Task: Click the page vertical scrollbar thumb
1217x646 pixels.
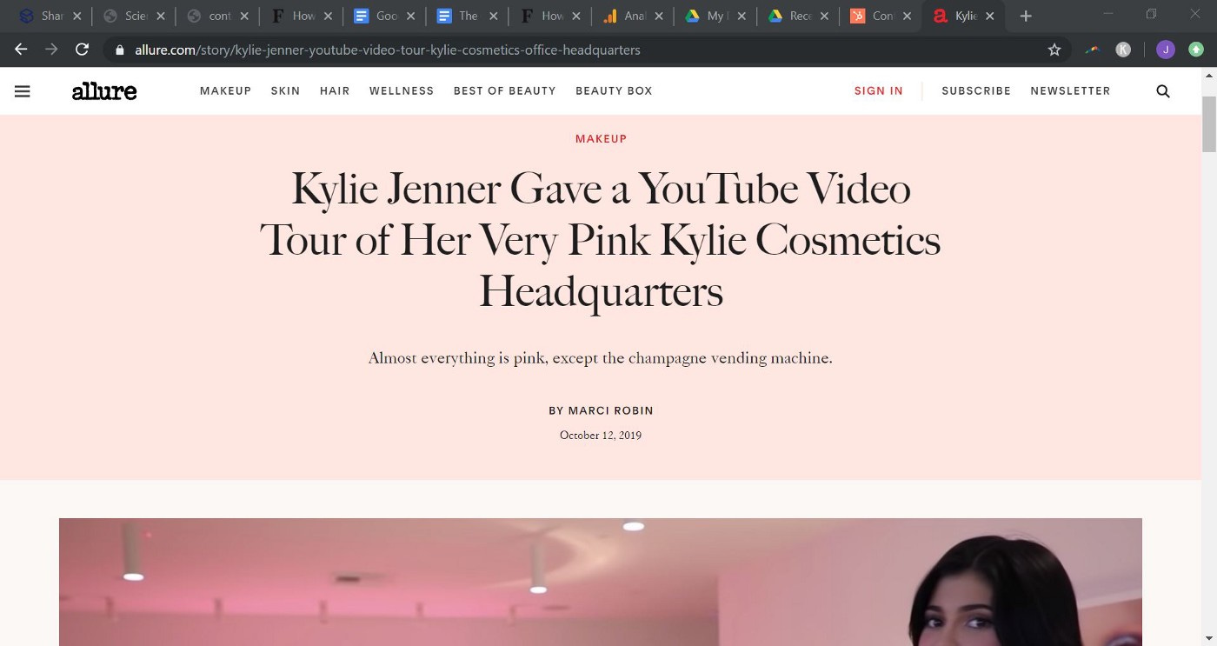Action: 1209,124
